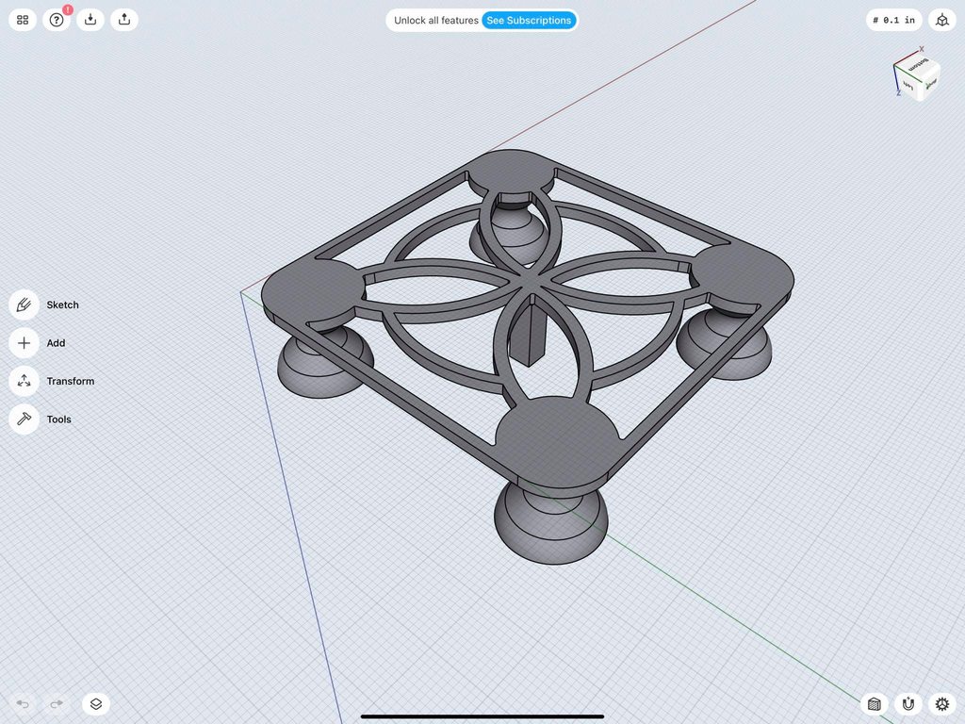Screen dimensions: 965x724
Task: Toggle snapping with the magnet icon
Action: (x=908, y=704)
